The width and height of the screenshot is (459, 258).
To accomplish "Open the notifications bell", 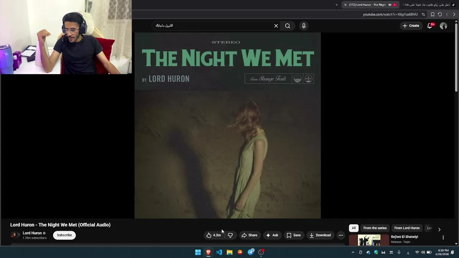I will point(430,26).
